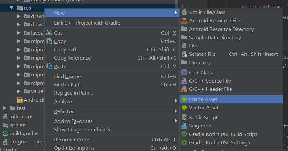Select Vector Asset in New submenu

(x=231, y=108)
